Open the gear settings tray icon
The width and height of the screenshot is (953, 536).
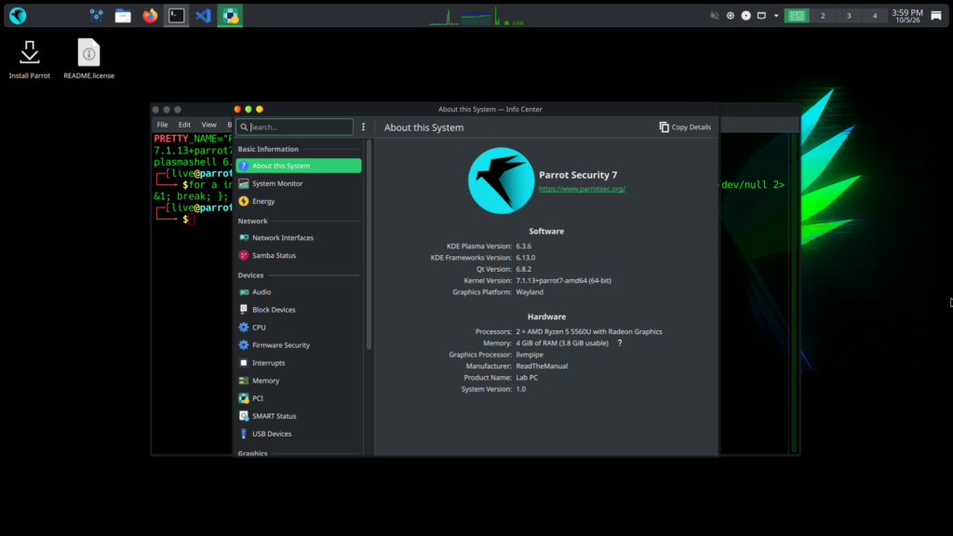click(730, 16)
